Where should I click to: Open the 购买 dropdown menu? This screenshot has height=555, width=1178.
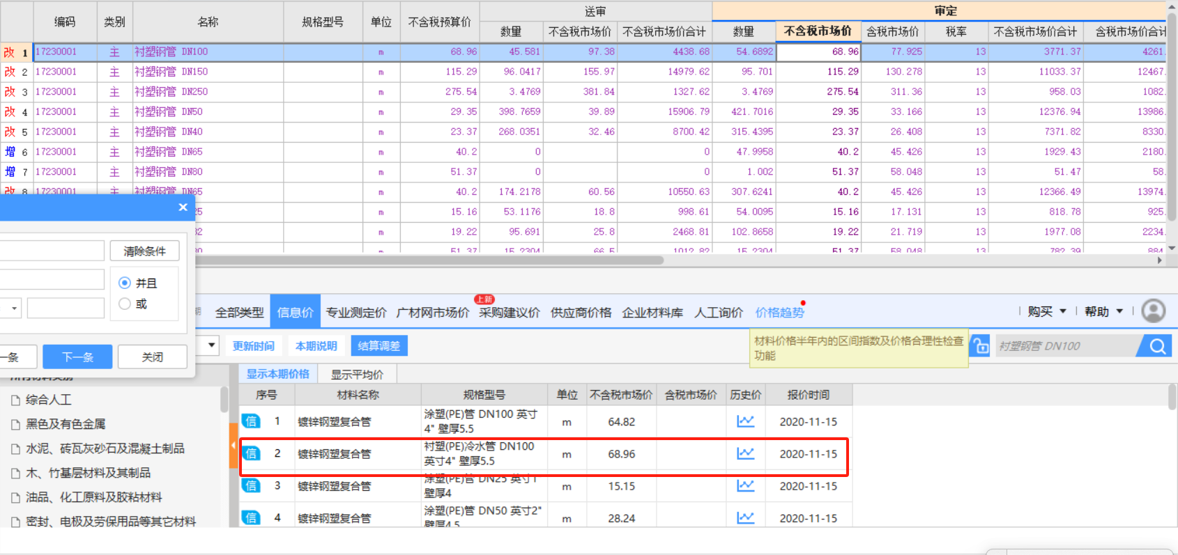[x=1047, y=311]
